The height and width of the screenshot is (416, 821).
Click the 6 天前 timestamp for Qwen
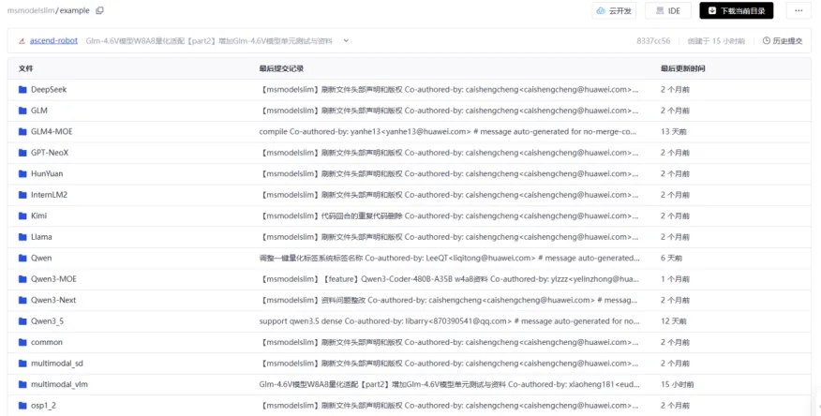671,258
